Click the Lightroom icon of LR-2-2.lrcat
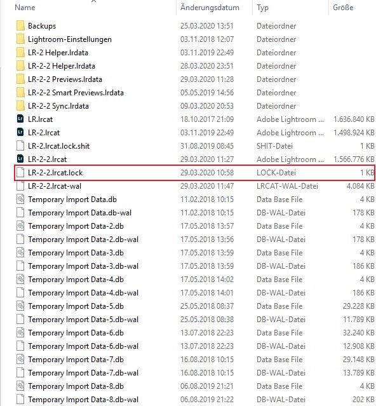Image resolution: width=376 pixels, height=406 pixels. [20, 159]
